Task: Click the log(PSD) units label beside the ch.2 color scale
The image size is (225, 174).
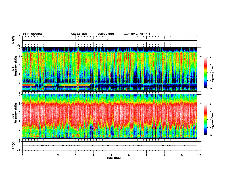Action: coord(213,121)
